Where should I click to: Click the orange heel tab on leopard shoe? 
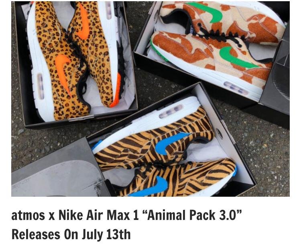click(116, 90)
